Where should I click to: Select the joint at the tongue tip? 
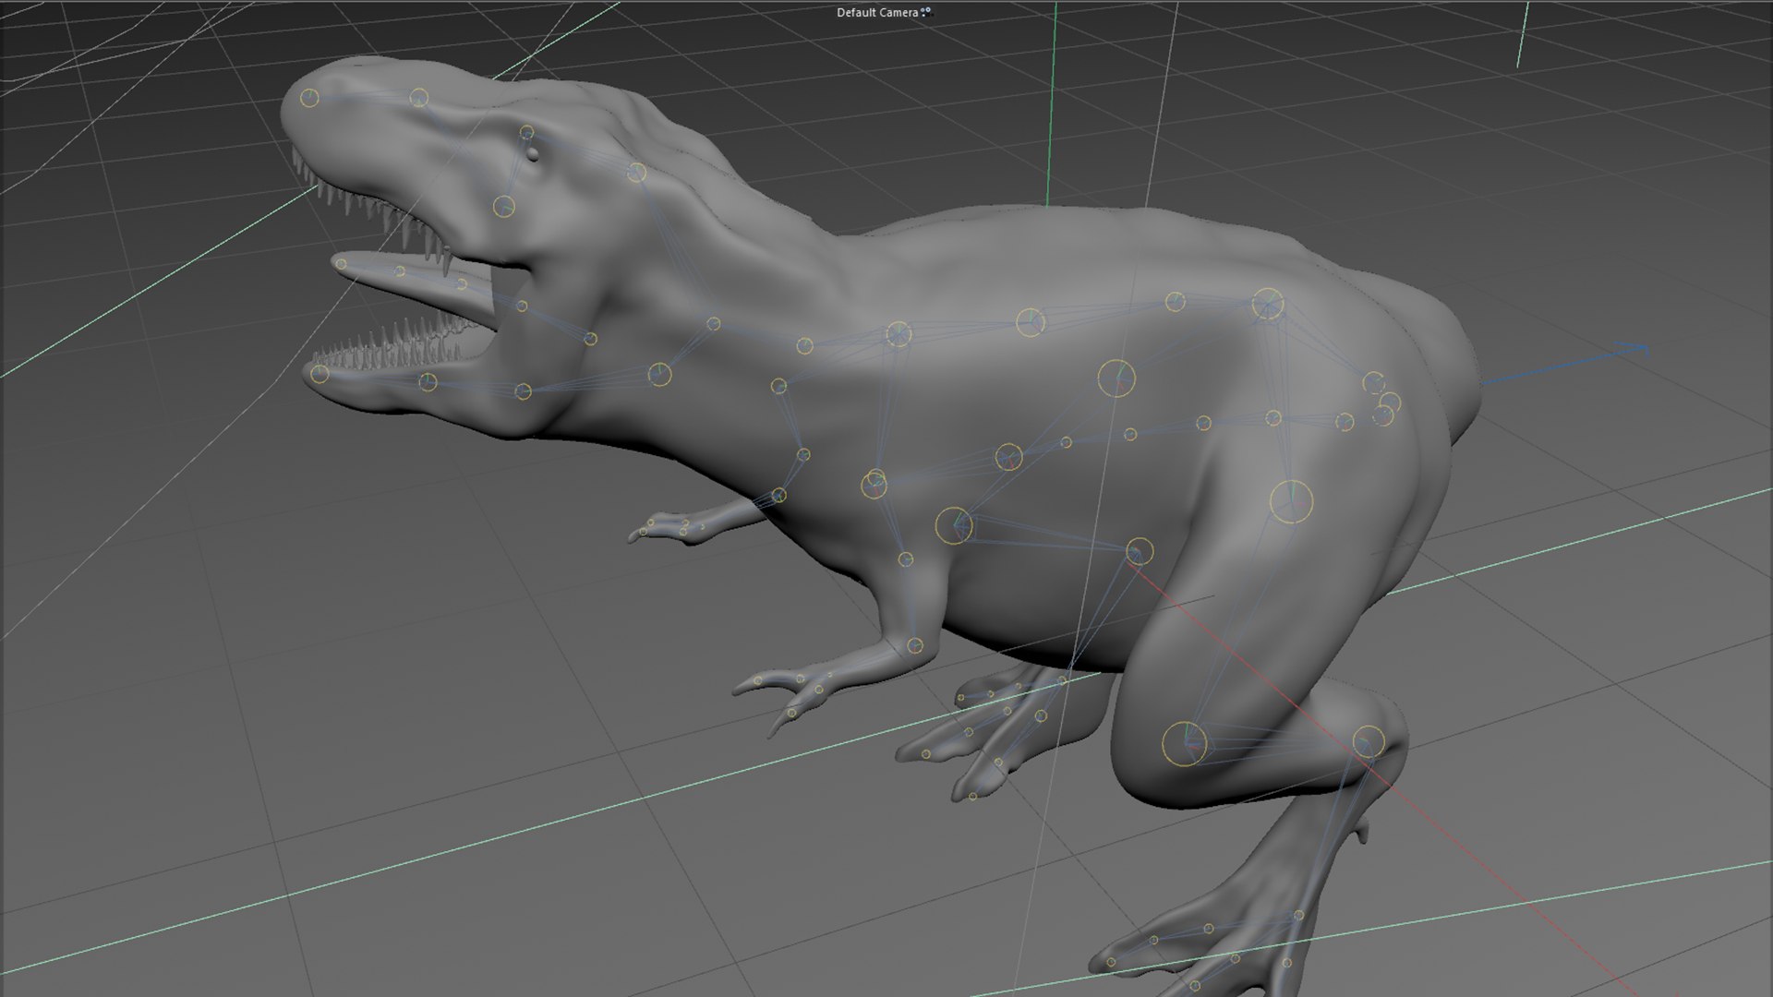tap(341, 265)
